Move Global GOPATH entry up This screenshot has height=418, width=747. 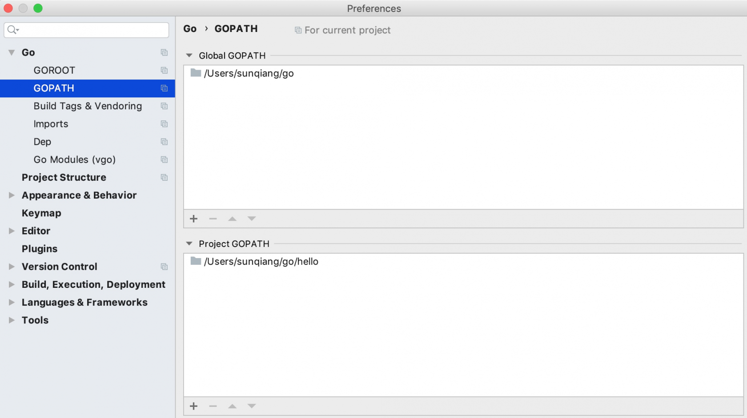click(x=232, y=219)
